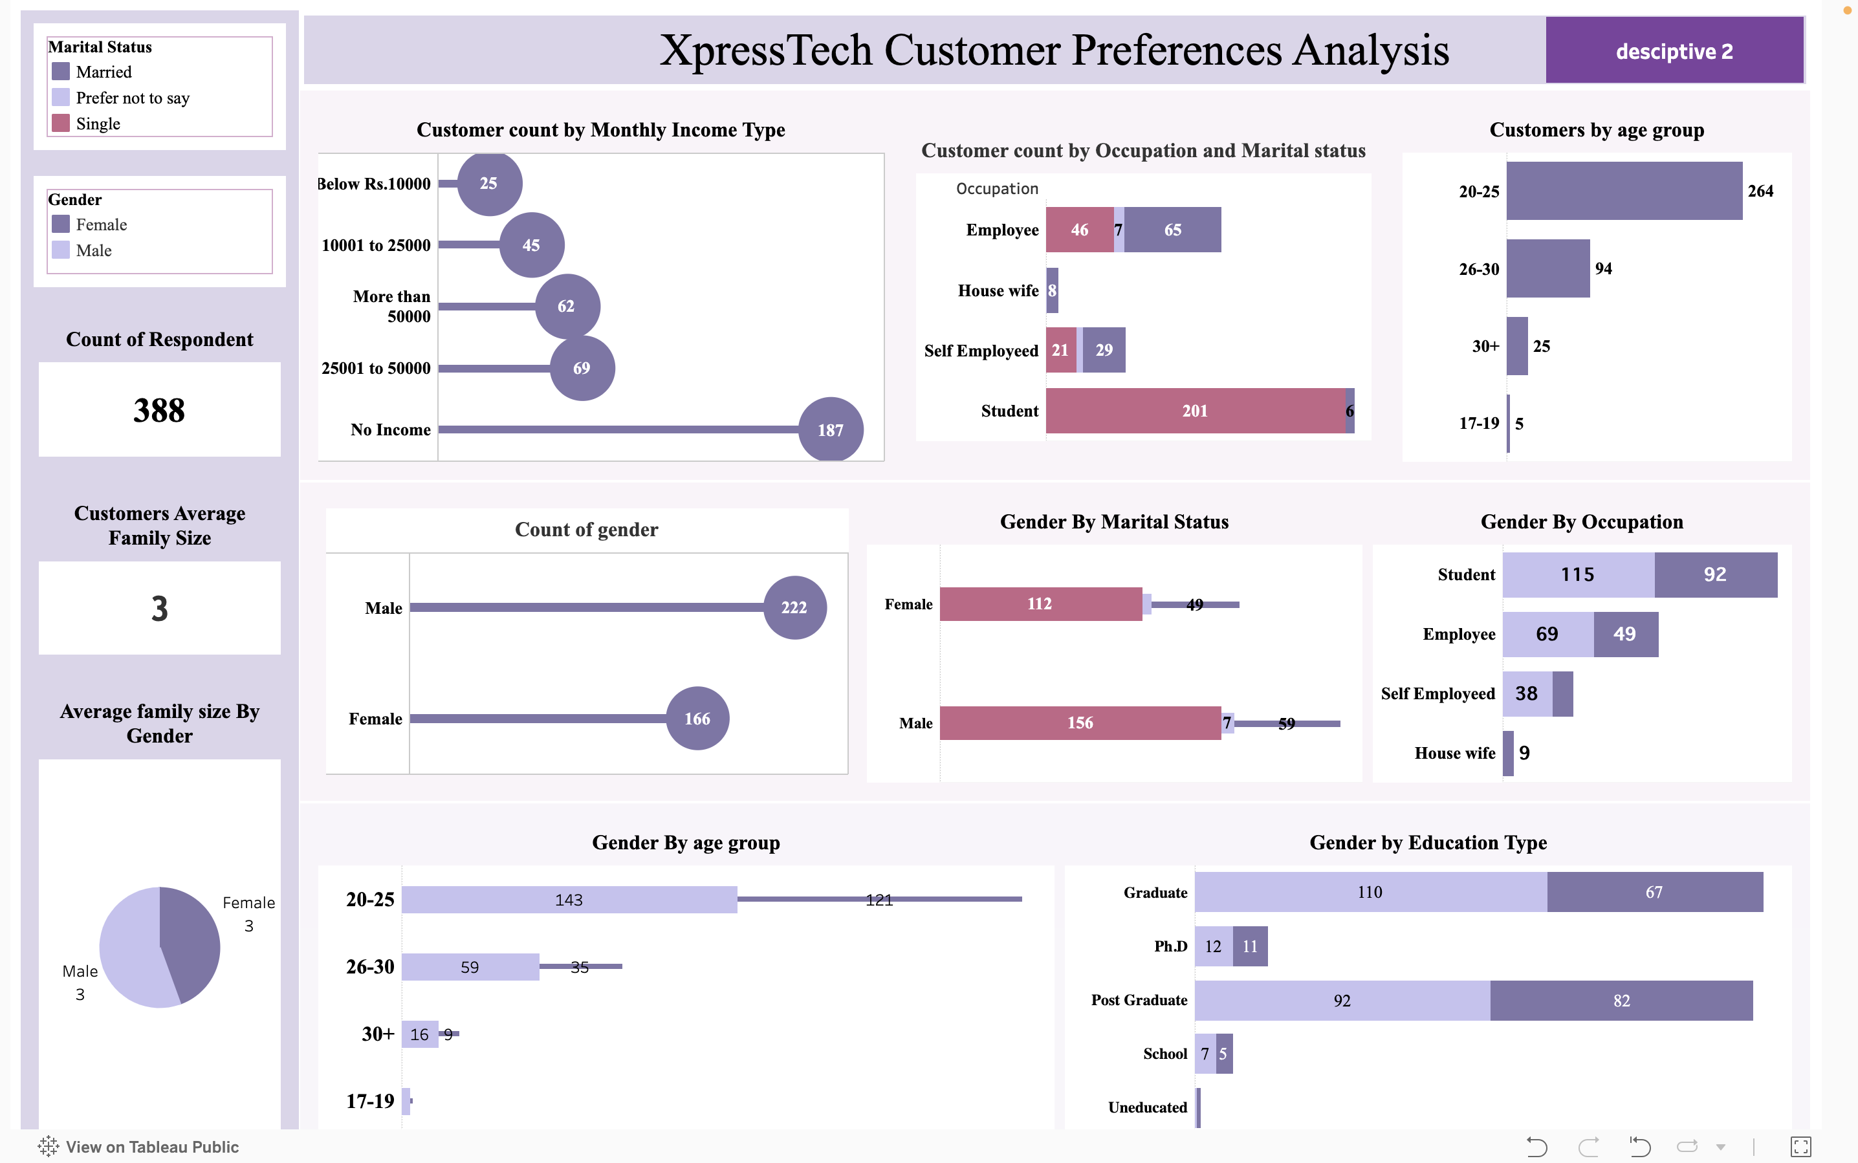
Task: Select Married color in Marital Status legend
Action: pyautogui.click(x=61, y=72)
